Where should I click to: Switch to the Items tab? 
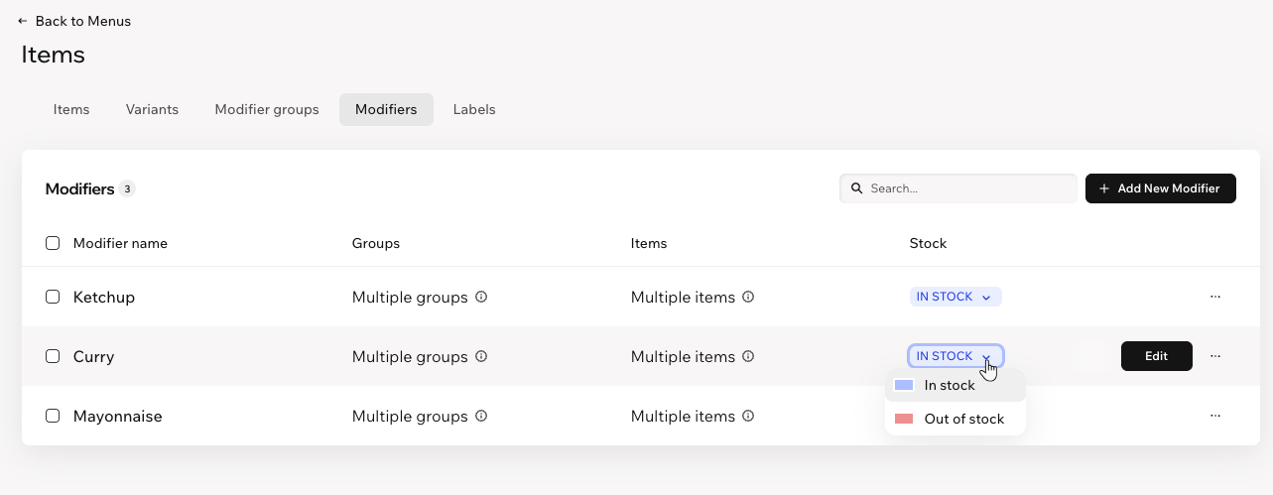71,110
